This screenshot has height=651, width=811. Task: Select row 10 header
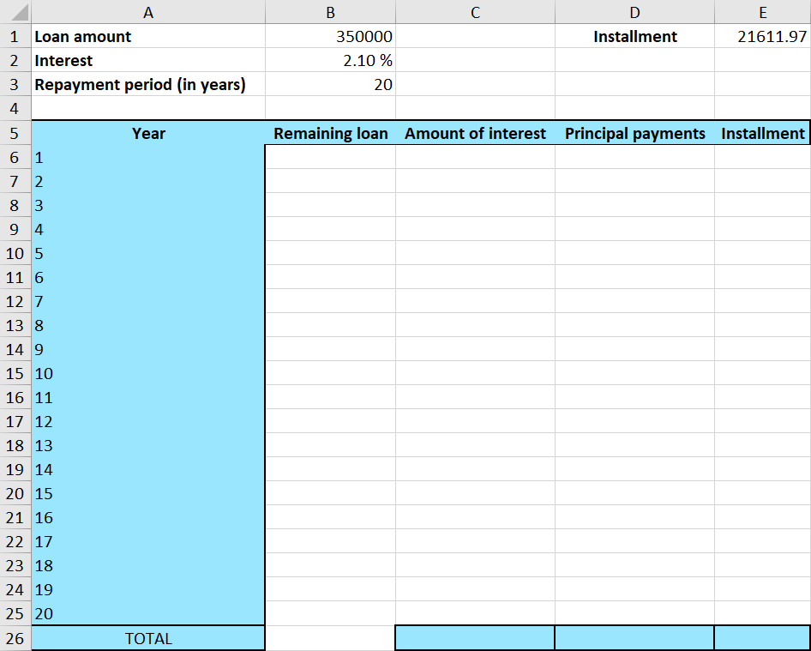coord(15,253)
